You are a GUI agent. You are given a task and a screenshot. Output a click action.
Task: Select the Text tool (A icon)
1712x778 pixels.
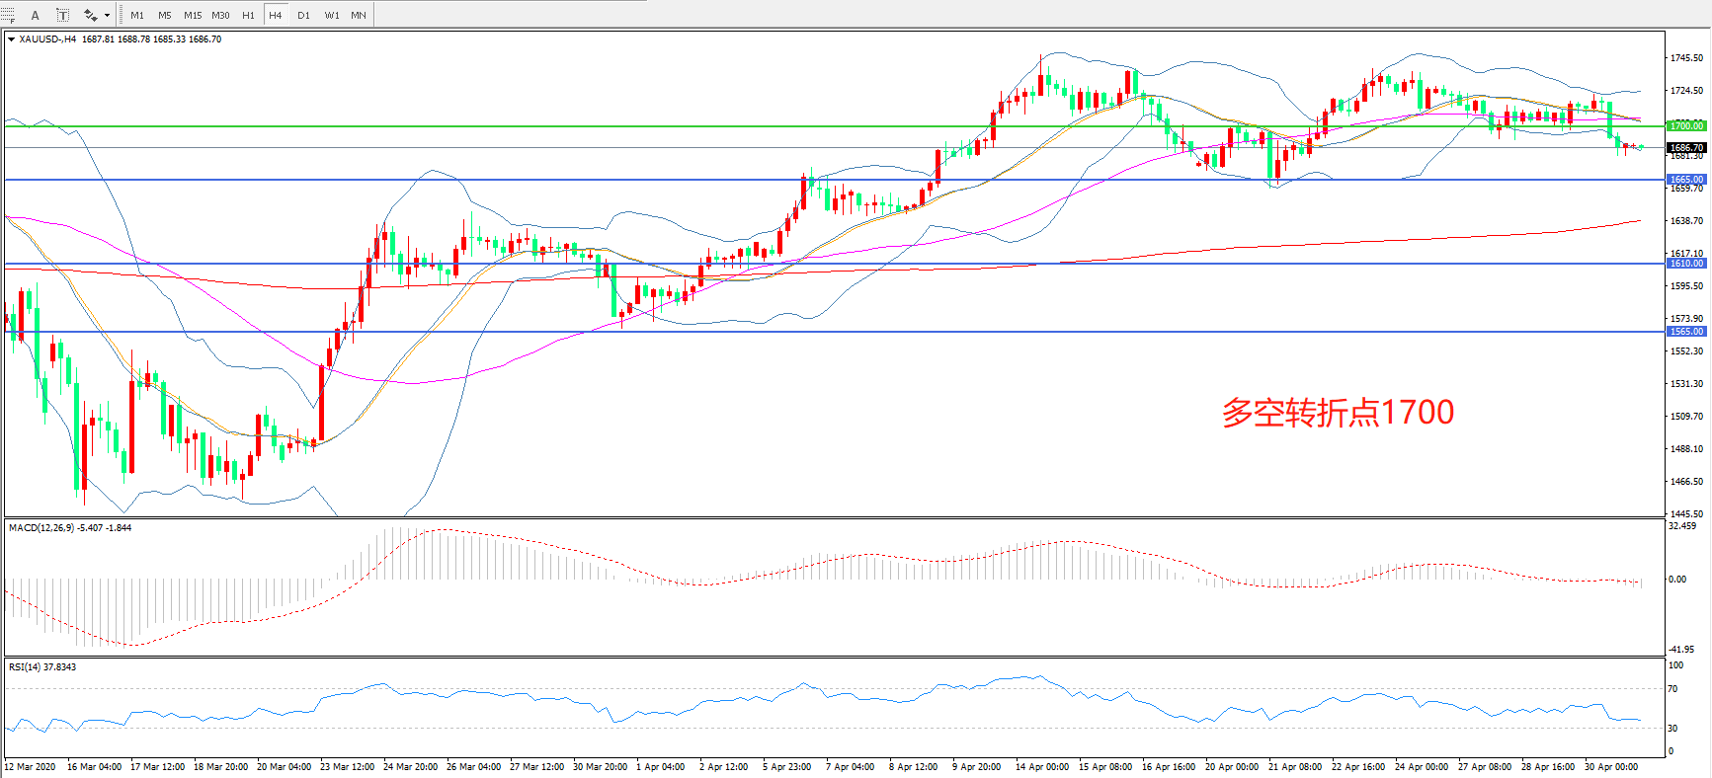click(x=36, y=15)
